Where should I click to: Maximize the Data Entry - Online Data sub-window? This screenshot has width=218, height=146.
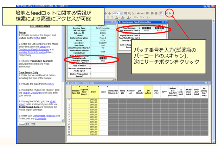(206, 83)
